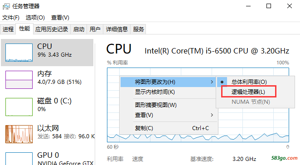Viewport: 300px width, 165px height.
Task: Open the 启动 startup tab
Action: click(x=79, y=29)
